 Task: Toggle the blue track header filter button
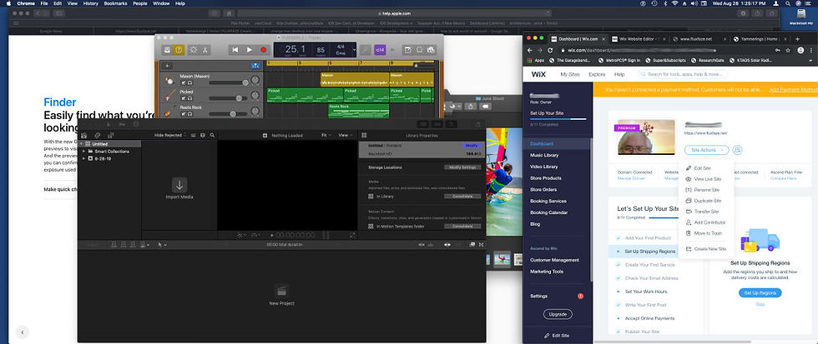click(x=255, y=66)
